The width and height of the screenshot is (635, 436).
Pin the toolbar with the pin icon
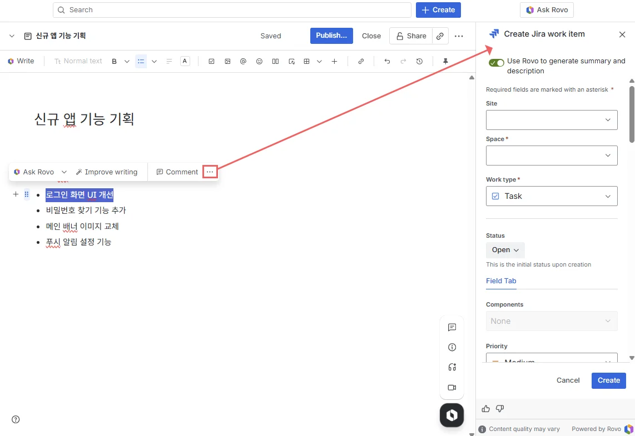(445, 61)
